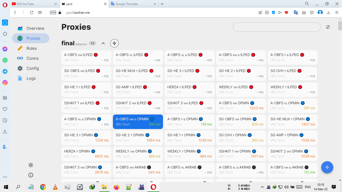Select the SG OVH T OPMIN proxy
The height and width of the screenshot is (192, 342).
[x=241, y=137]
